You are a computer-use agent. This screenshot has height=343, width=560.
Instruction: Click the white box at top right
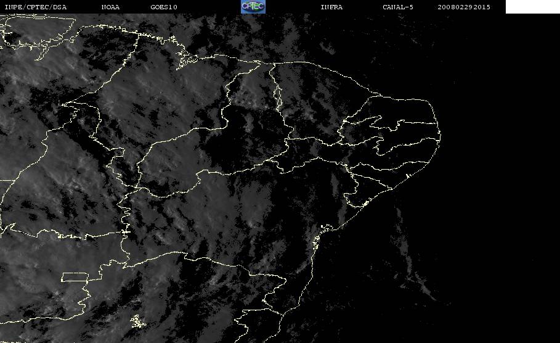tap(532, 6)
